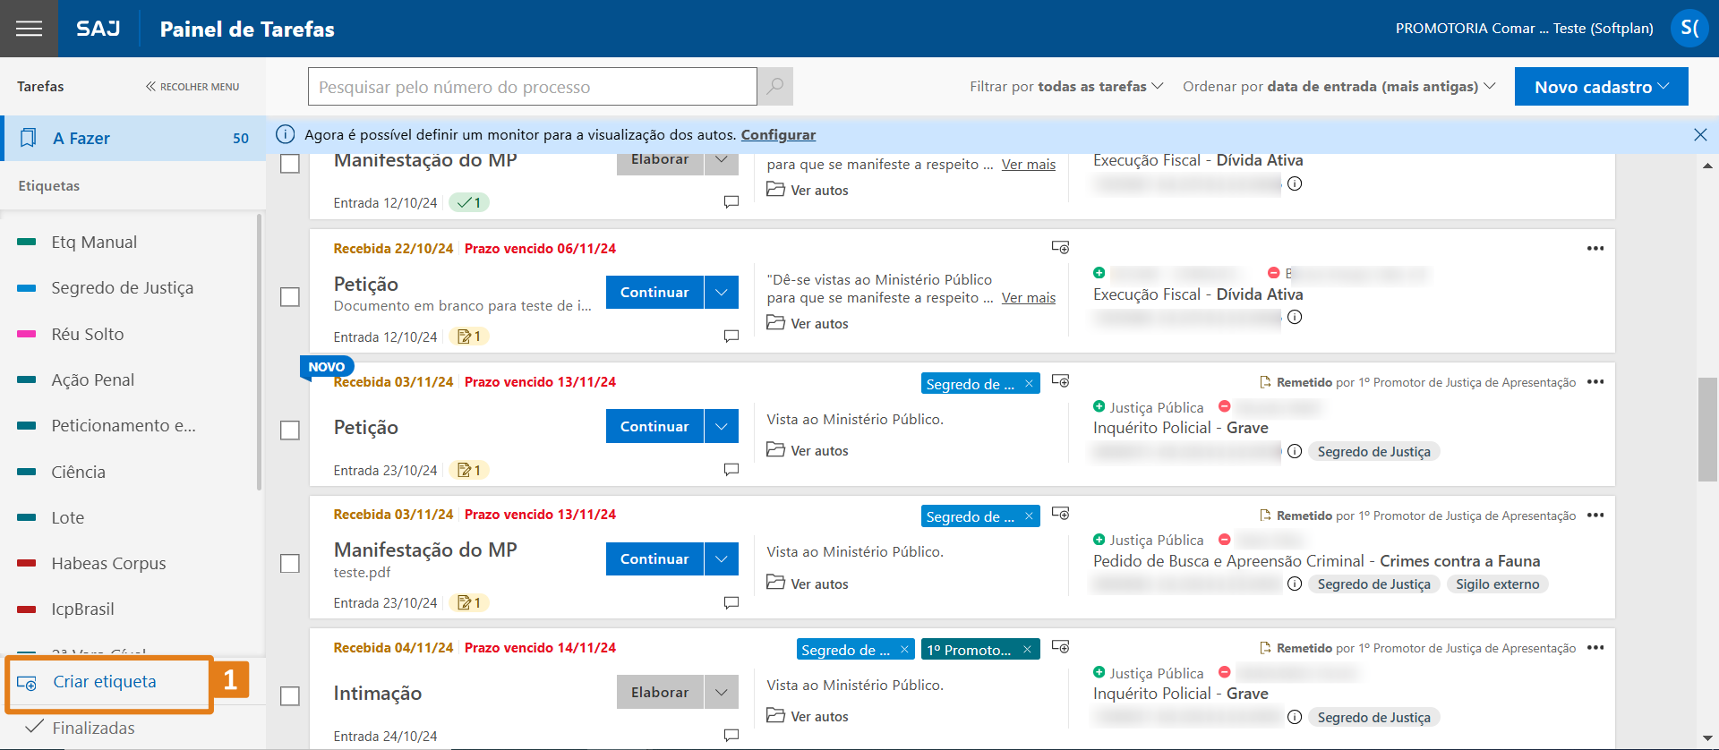Image resolution: width=1719 pixels, height=750 pixels.
Task: Remove the 1º Promoto tag from Intimação
Action: (x=1027, y=650)
